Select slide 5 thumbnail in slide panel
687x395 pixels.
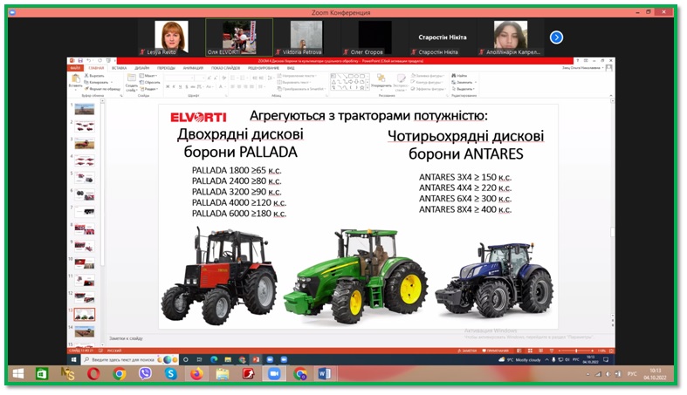coord(85,178)
